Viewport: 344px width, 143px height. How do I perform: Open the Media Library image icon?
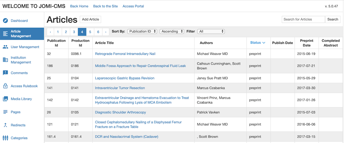point(5,99)
